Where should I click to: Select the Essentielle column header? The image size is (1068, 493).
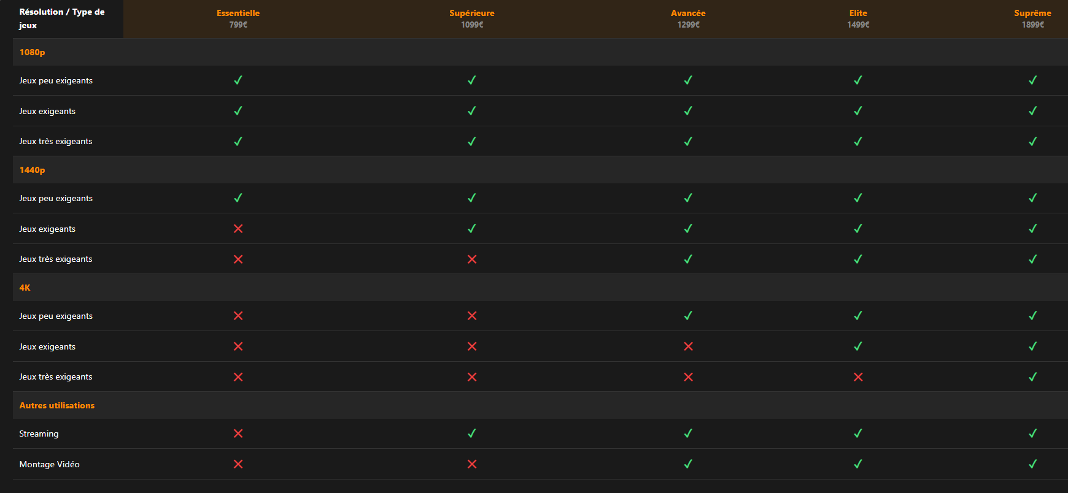pos(238,13)
